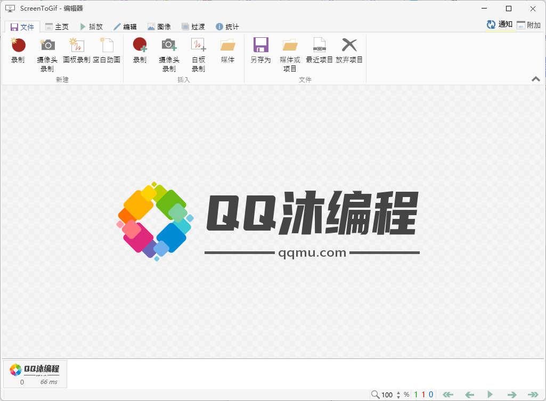Switch to the 主页 ribbon tab

click(x=57, y=27)
